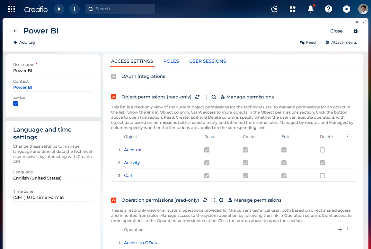Open the system settings gear
Image resolution: width=371 pixels, height=249 pixels.
pos(346,9)
